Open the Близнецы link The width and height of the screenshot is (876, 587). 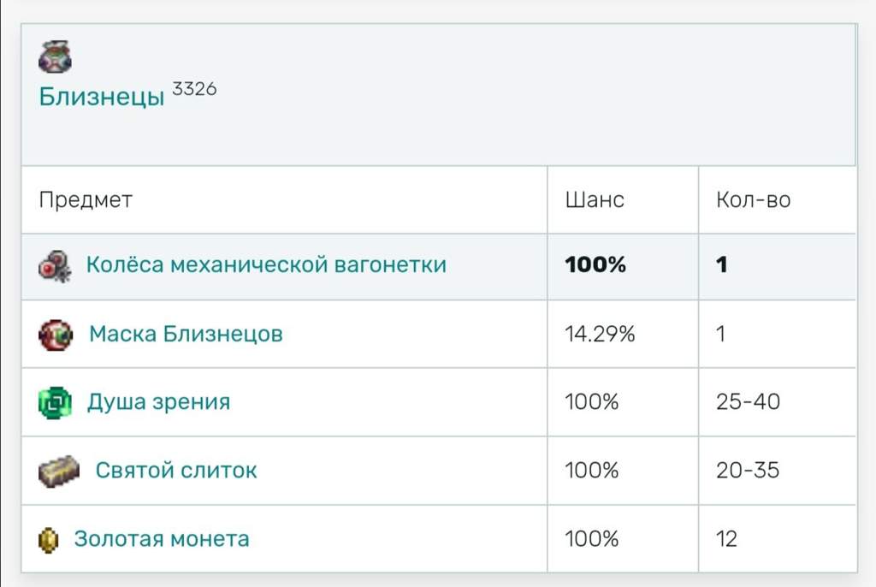coord(102,97)
